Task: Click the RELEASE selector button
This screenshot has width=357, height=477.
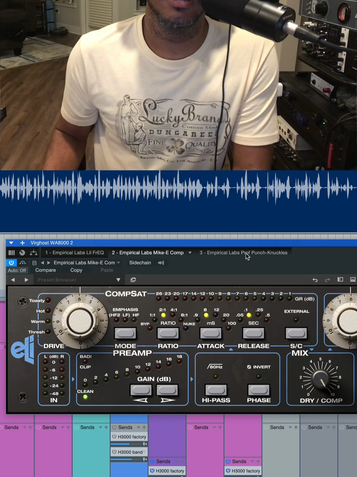Action: point(254,333)
